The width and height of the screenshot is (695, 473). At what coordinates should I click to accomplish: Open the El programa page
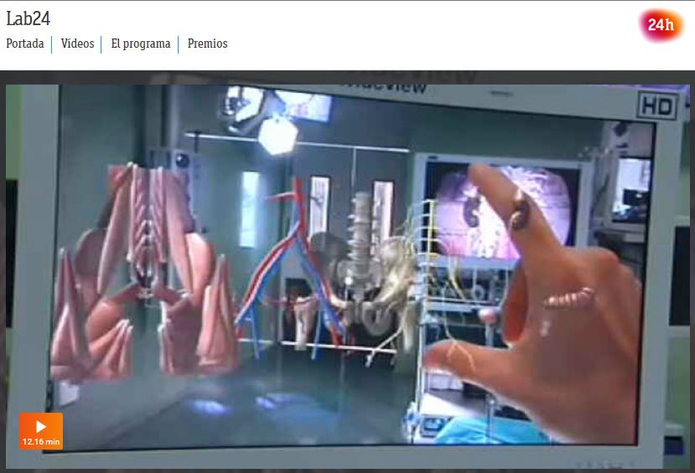coord(140,44)
